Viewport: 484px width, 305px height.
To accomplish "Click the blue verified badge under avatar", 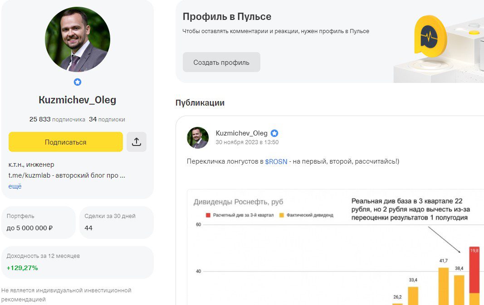I will [x=78, y=82].
